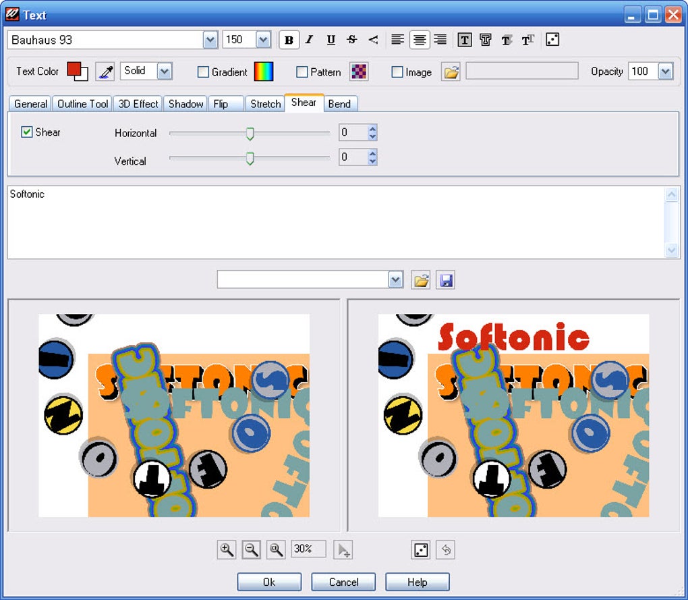Viewport: 688px width, 600px height.
Task: Click the angle icon beside the strikethrough icon
Action: point(373,40)
